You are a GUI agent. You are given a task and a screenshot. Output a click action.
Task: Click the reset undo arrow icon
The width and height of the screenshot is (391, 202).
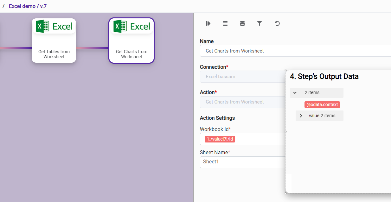pyautogui.click(x=277, y=23)
